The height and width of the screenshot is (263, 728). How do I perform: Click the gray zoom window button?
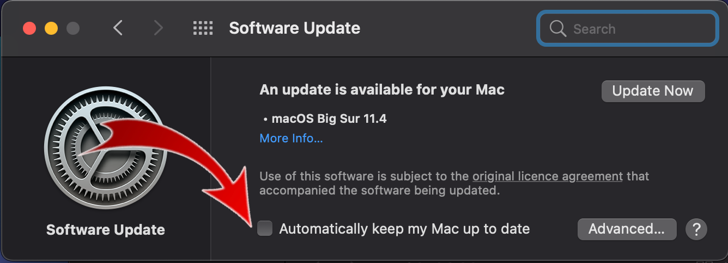[72, 28]
